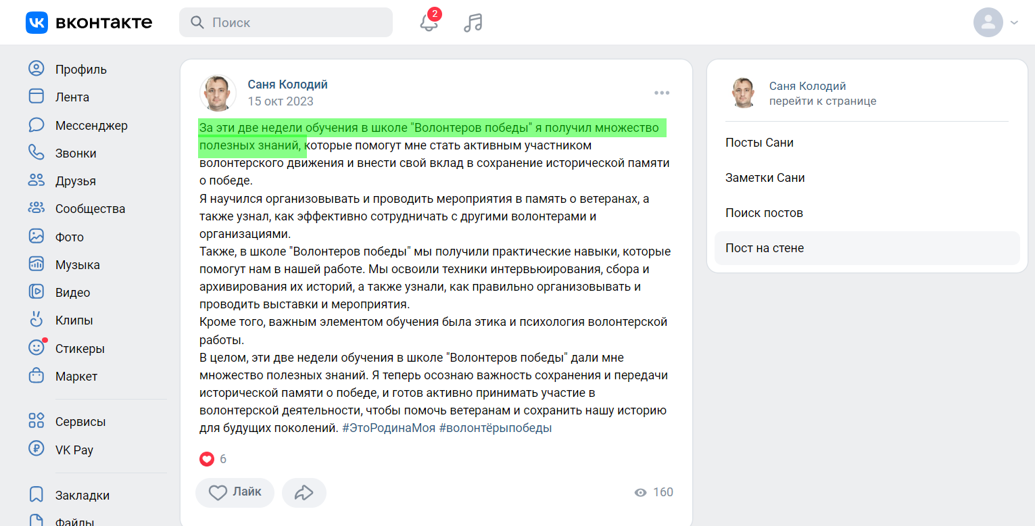
Task: Open the Звонки calls icon
Action: (36, 153)
